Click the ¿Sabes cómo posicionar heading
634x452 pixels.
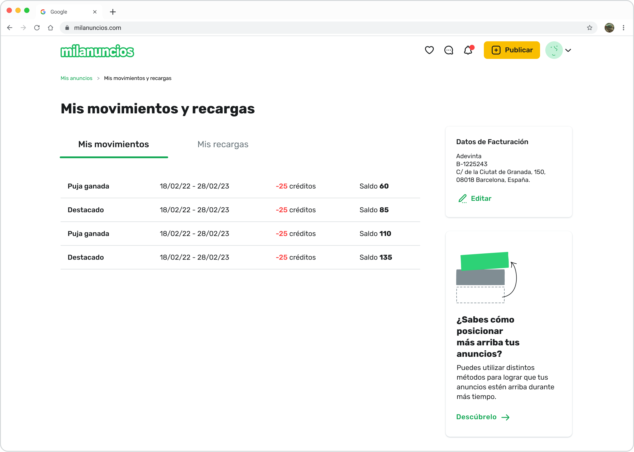488,337
